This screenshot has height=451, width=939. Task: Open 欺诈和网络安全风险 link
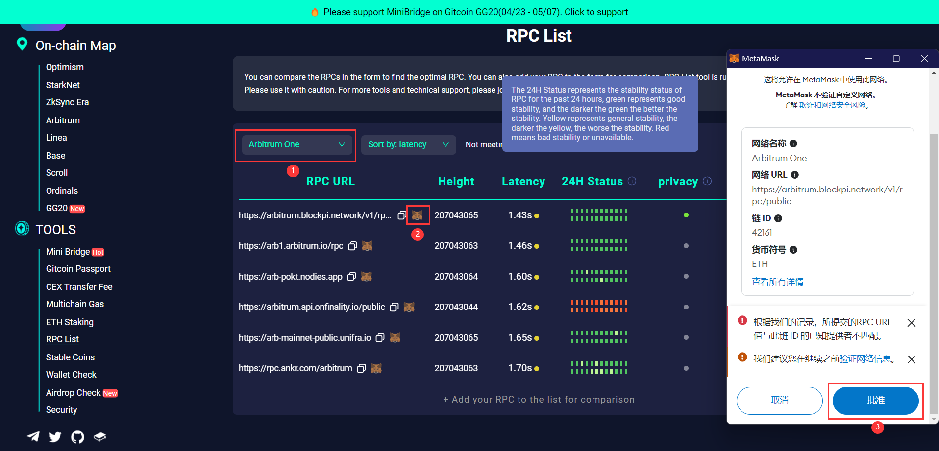832,105
